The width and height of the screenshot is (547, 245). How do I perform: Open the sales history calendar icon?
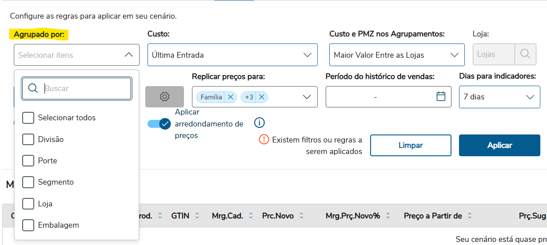441,96
